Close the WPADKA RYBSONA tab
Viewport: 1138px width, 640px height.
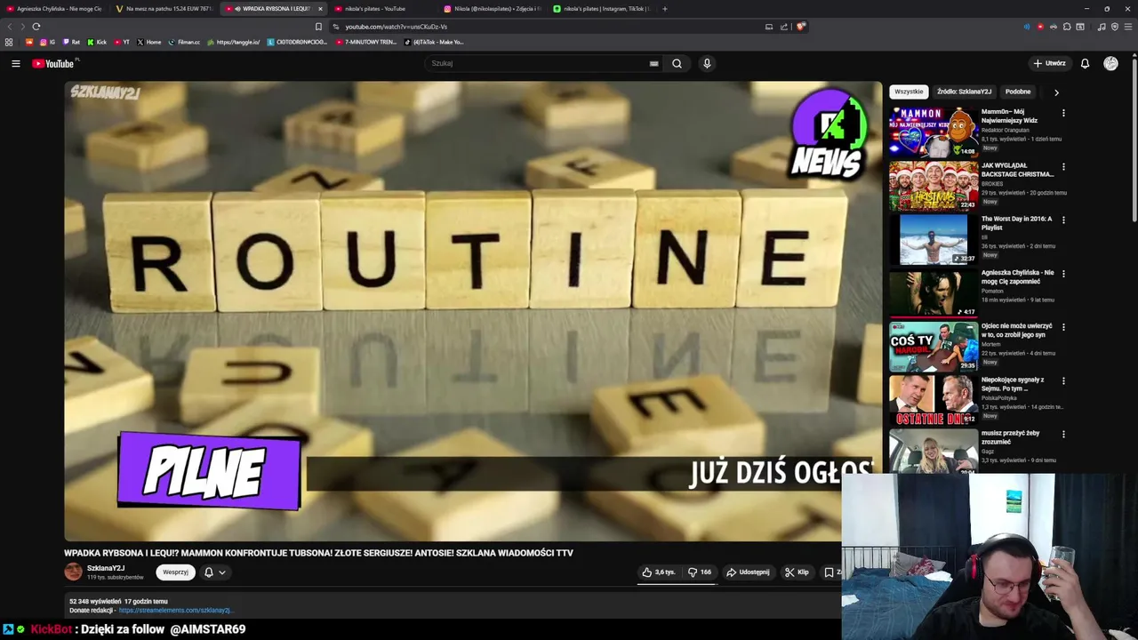click(x=320, y=9)
